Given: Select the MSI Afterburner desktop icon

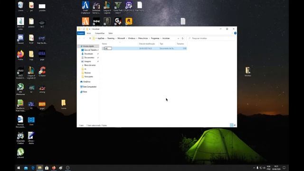Looking at the screenshot, I should point(20,89).
